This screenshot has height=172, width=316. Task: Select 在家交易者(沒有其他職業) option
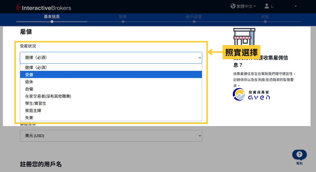tap(111, 96)
